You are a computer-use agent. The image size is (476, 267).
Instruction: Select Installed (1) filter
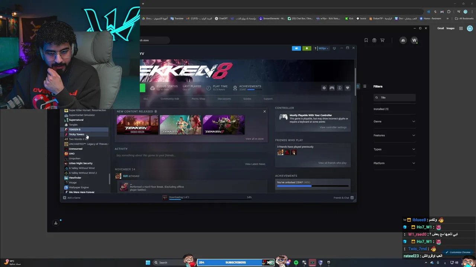click(x=381, y=109)
